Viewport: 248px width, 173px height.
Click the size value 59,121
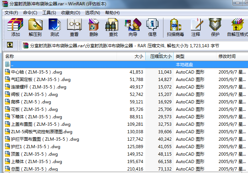(136, 102)
